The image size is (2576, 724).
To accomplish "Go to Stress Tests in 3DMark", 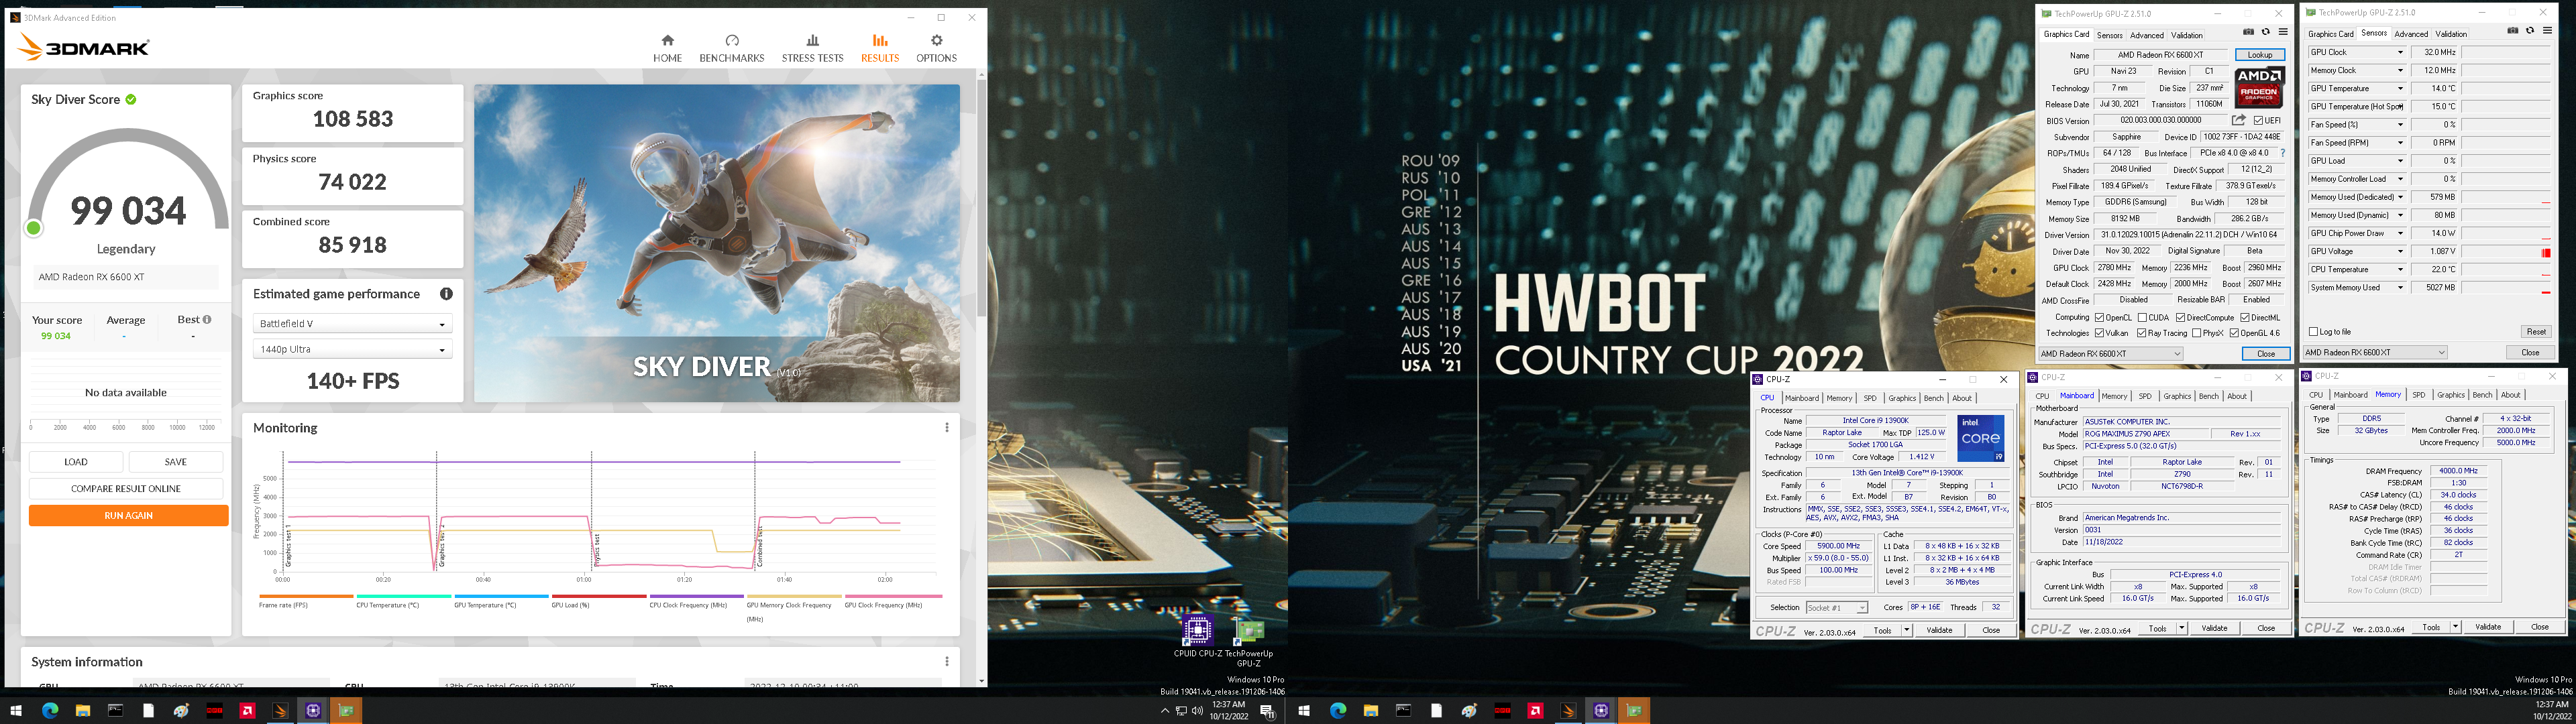I will (812, 48).
